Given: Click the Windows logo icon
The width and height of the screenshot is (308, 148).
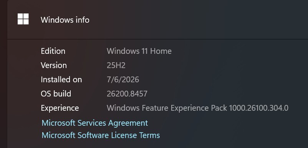Looking at the screenshot, I should pos(23,19).
